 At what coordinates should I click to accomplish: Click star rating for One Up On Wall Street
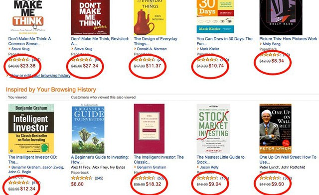click(270, 178)
